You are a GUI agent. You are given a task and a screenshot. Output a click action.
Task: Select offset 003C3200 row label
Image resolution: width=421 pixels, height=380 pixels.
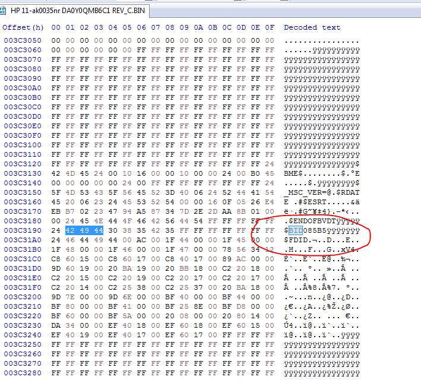click(23, 297)
